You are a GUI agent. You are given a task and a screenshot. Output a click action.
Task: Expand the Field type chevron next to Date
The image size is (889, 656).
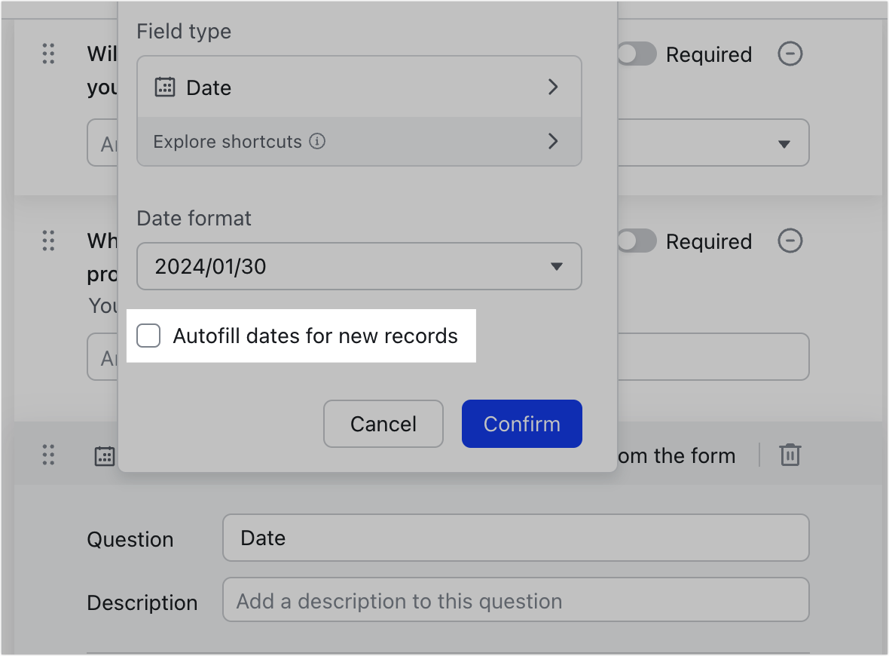[x=553, y=87]
